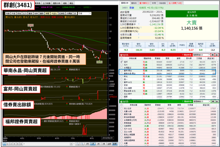This screenshot has width=220, height=147.
Task: Zoom out the chart with the minus magnifier
Action: click(x=78, y=144)
